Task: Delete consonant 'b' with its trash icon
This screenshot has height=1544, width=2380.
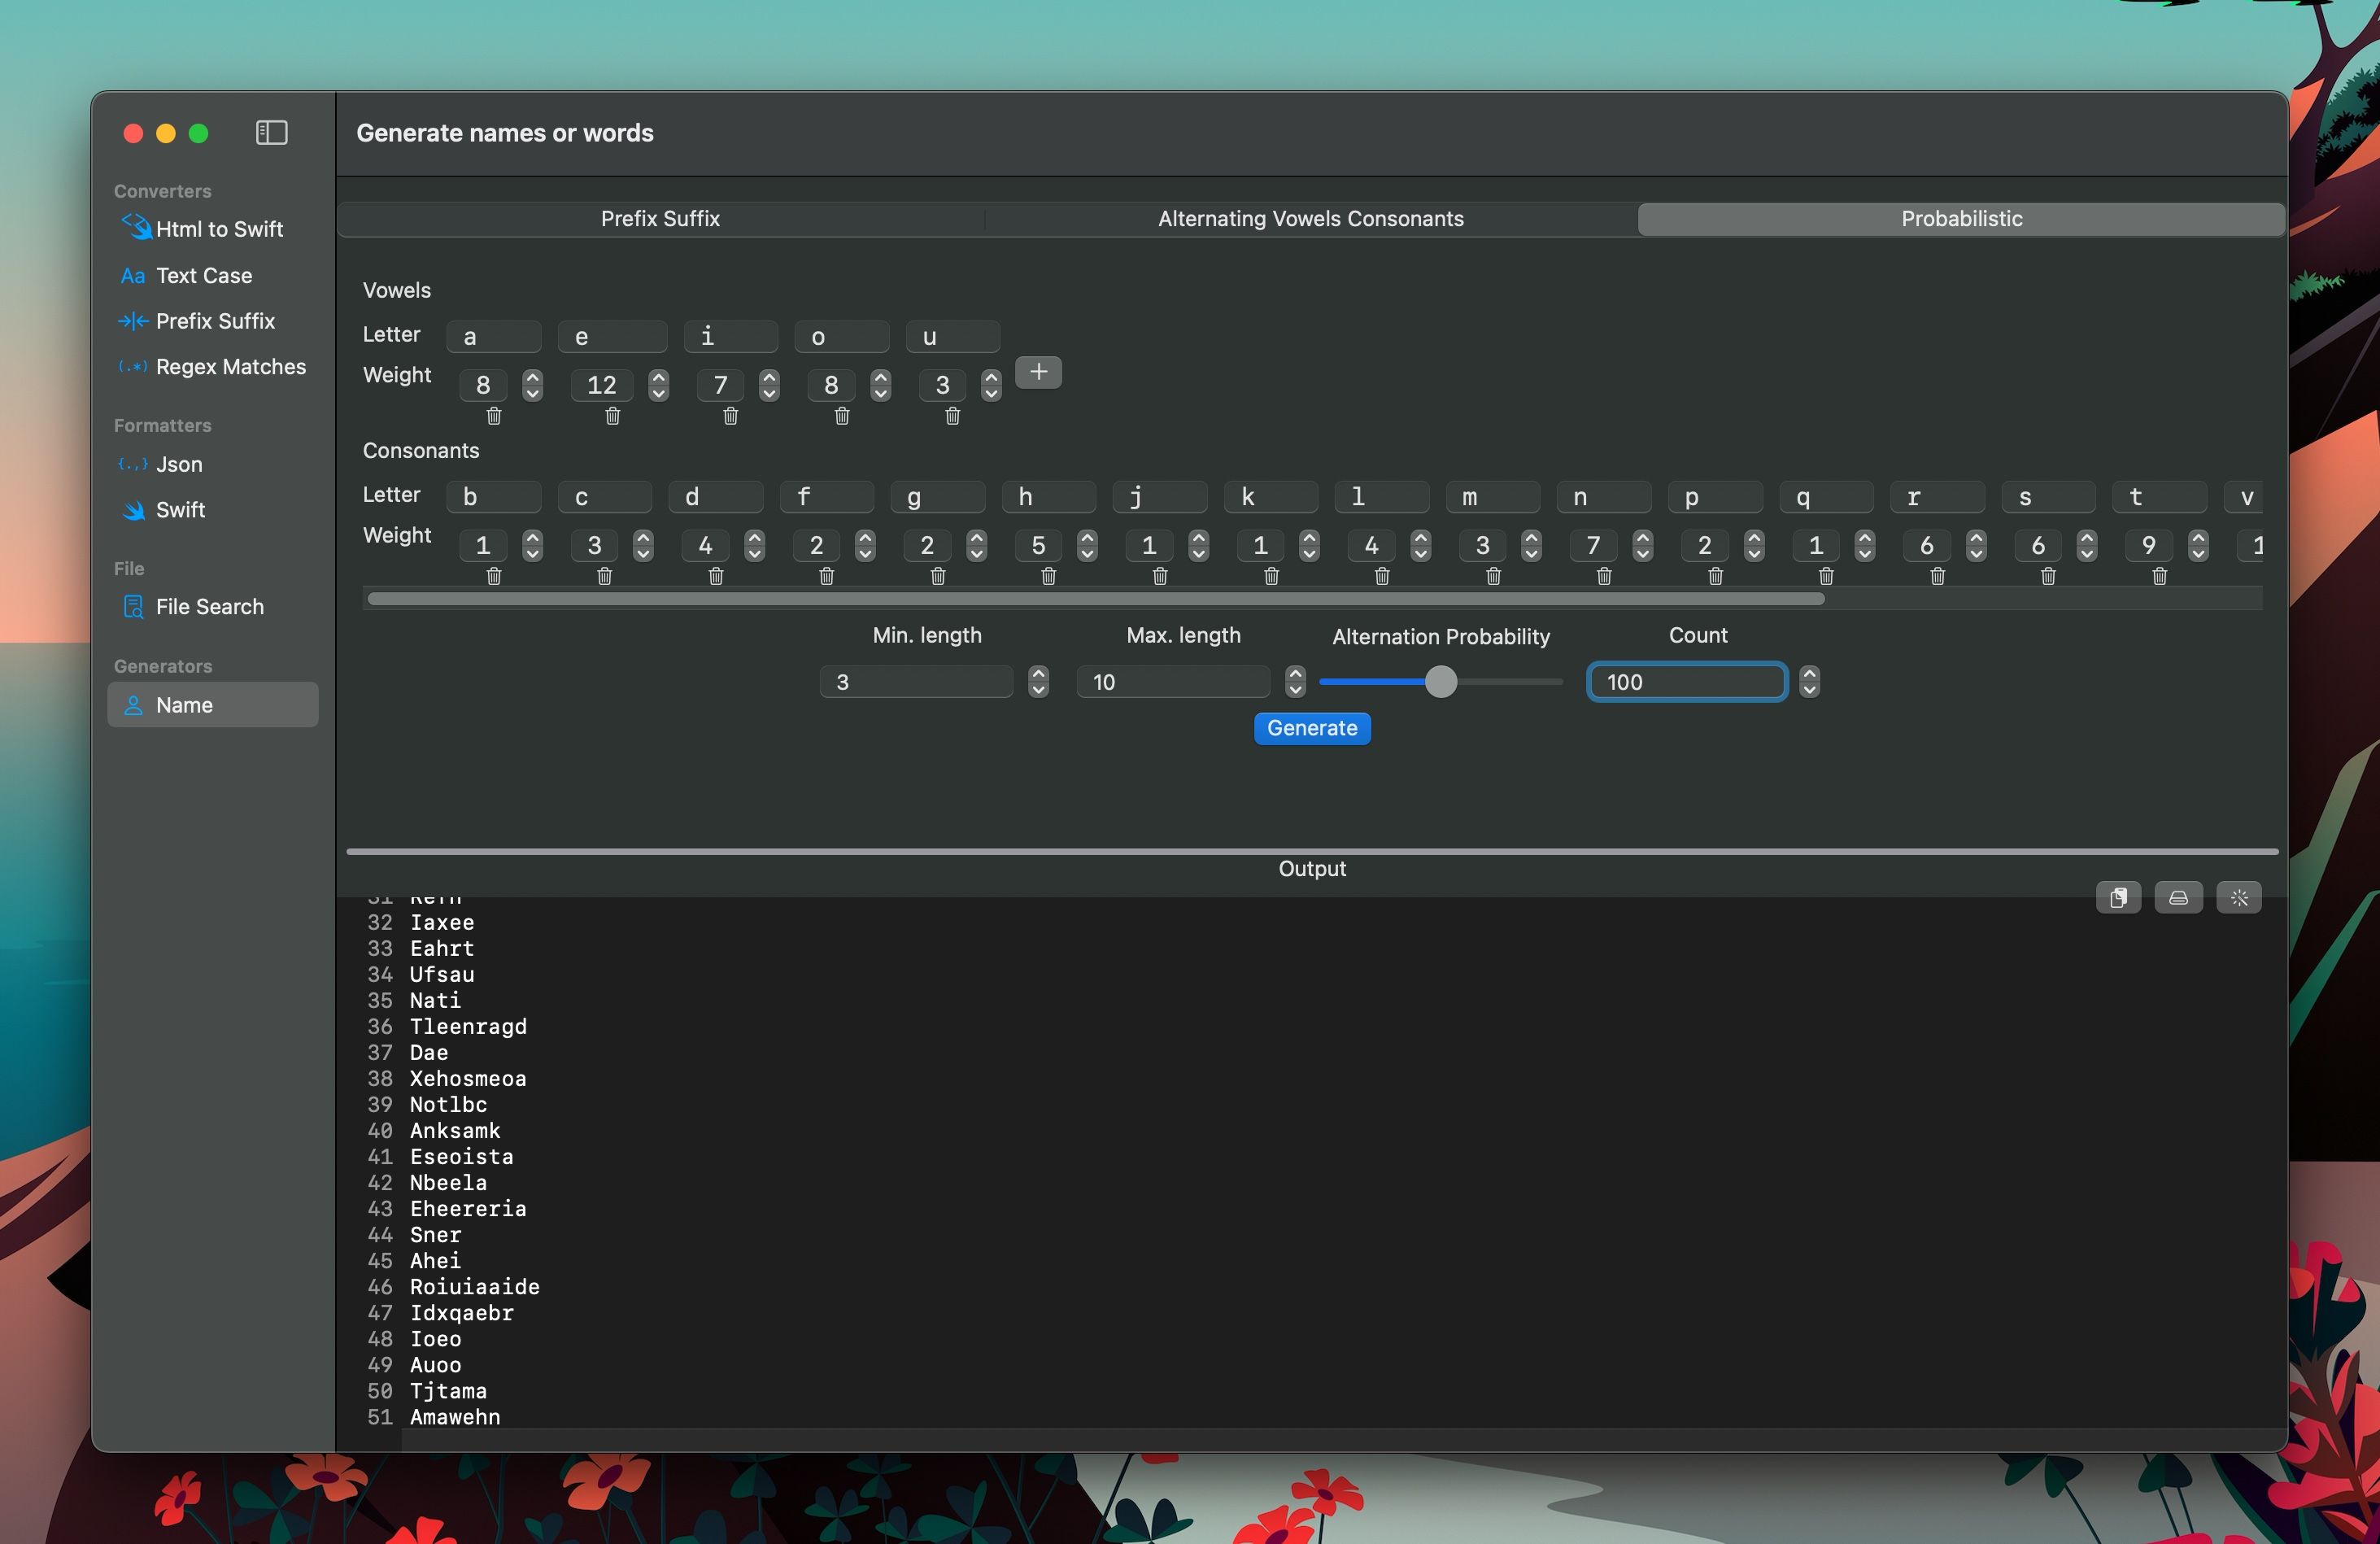Action: click(x=494, y=576)
